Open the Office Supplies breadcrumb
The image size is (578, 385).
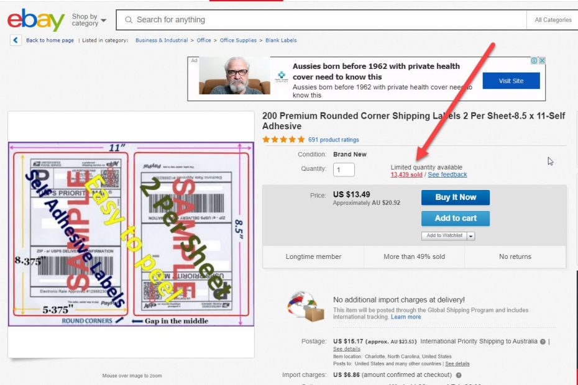coord(238,40)
